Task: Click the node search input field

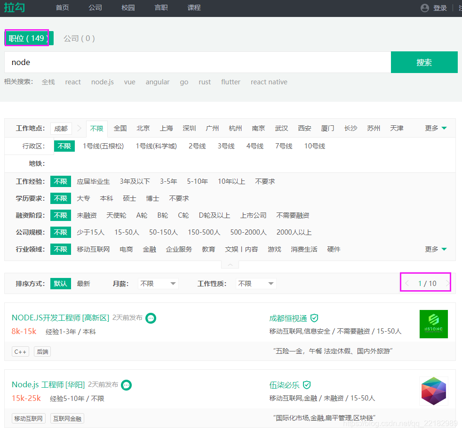Action: click(x=198, y=62)
